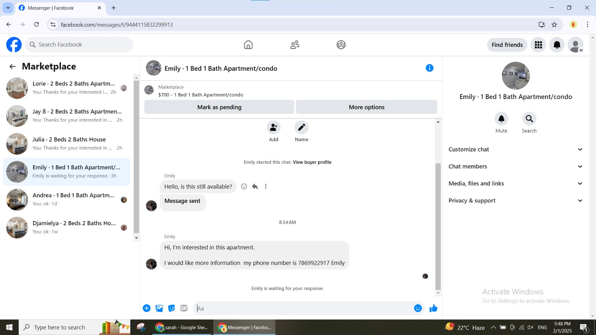Image resolution: width=596 pixels, height=335 pixels.
Task: Open the 22°C Haze weather widget
Action: coord(465,328)
